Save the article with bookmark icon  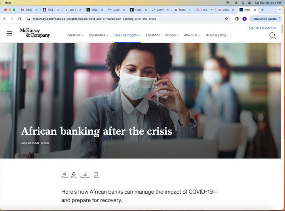point(96,175)
